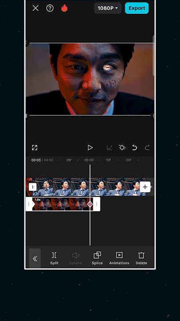Go back using the double-chevron button
180x321 pixels.
point(35,259)
